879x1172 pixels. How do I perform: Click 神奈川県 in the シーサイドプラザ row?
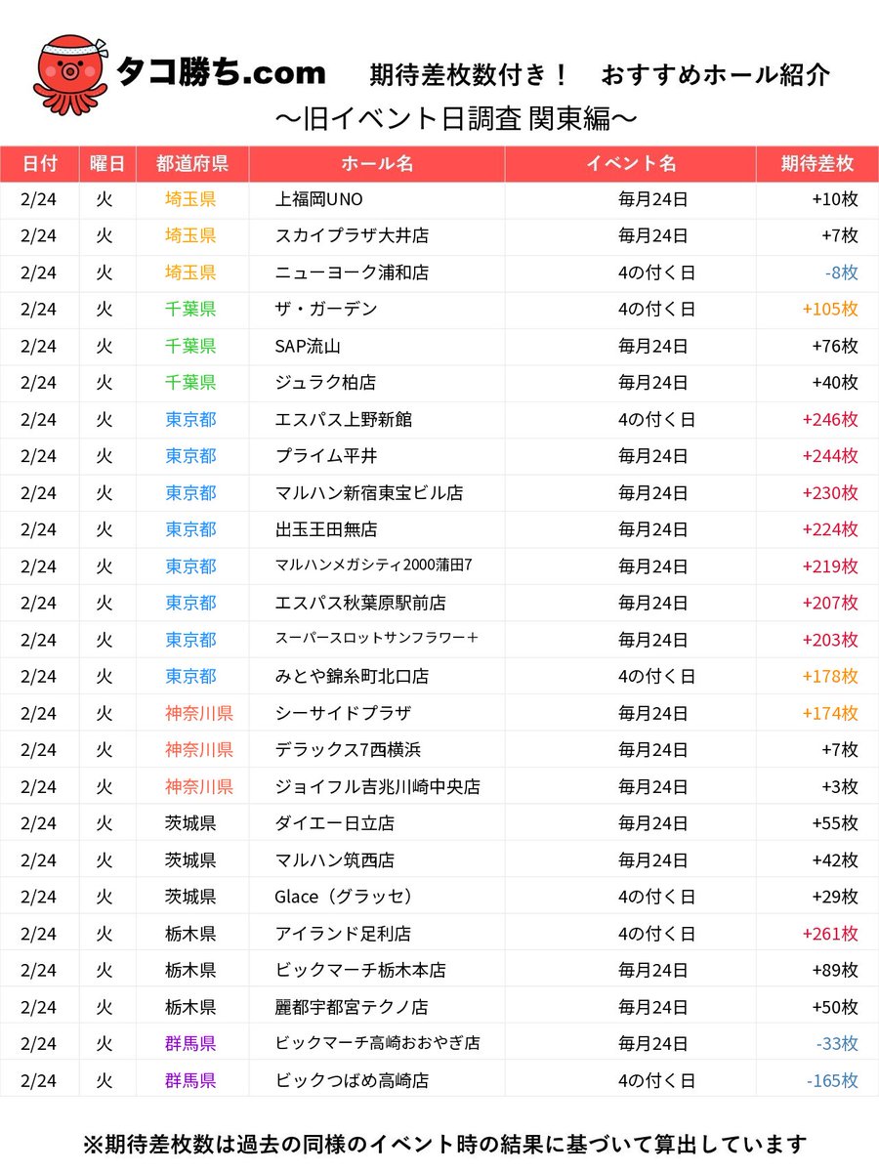pyautogui.click(x=199, y=713)
